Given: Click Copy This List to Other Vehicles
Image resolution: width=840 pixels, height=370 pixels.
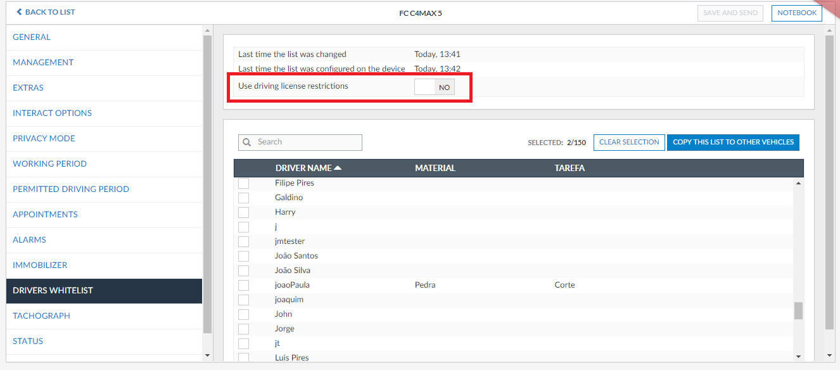Looking at the screenshot, I should (x=733, y=143).
